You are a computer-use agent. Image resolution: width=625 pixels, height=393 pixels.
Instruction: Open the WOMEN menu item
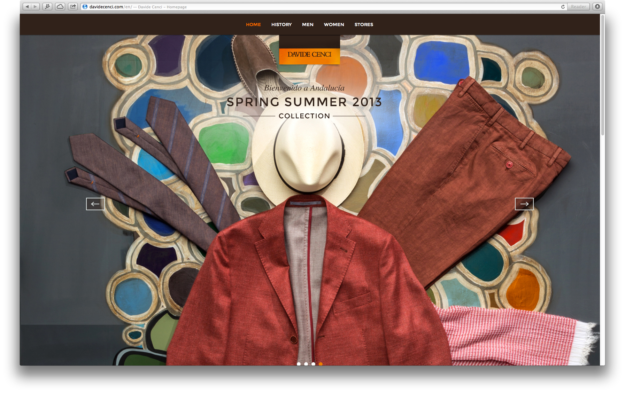[x=334, y=24]
